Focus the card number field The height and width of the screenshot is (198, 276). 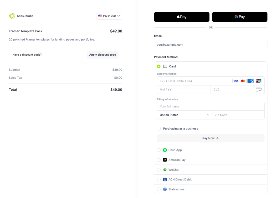point(211,81)
